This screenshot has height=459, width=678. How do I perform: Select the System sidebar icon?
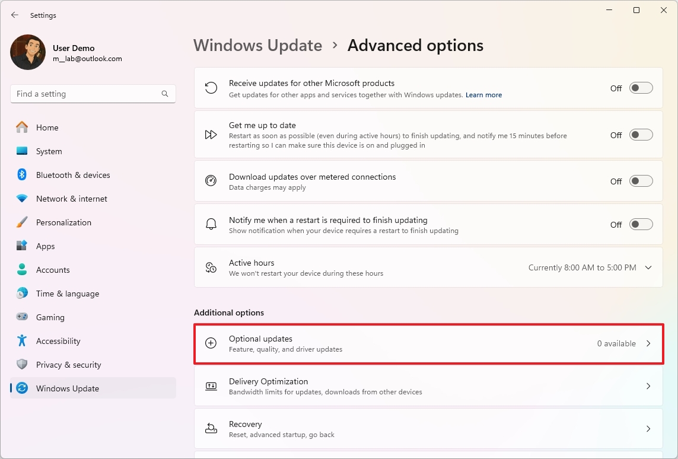[x=24, y=151]
